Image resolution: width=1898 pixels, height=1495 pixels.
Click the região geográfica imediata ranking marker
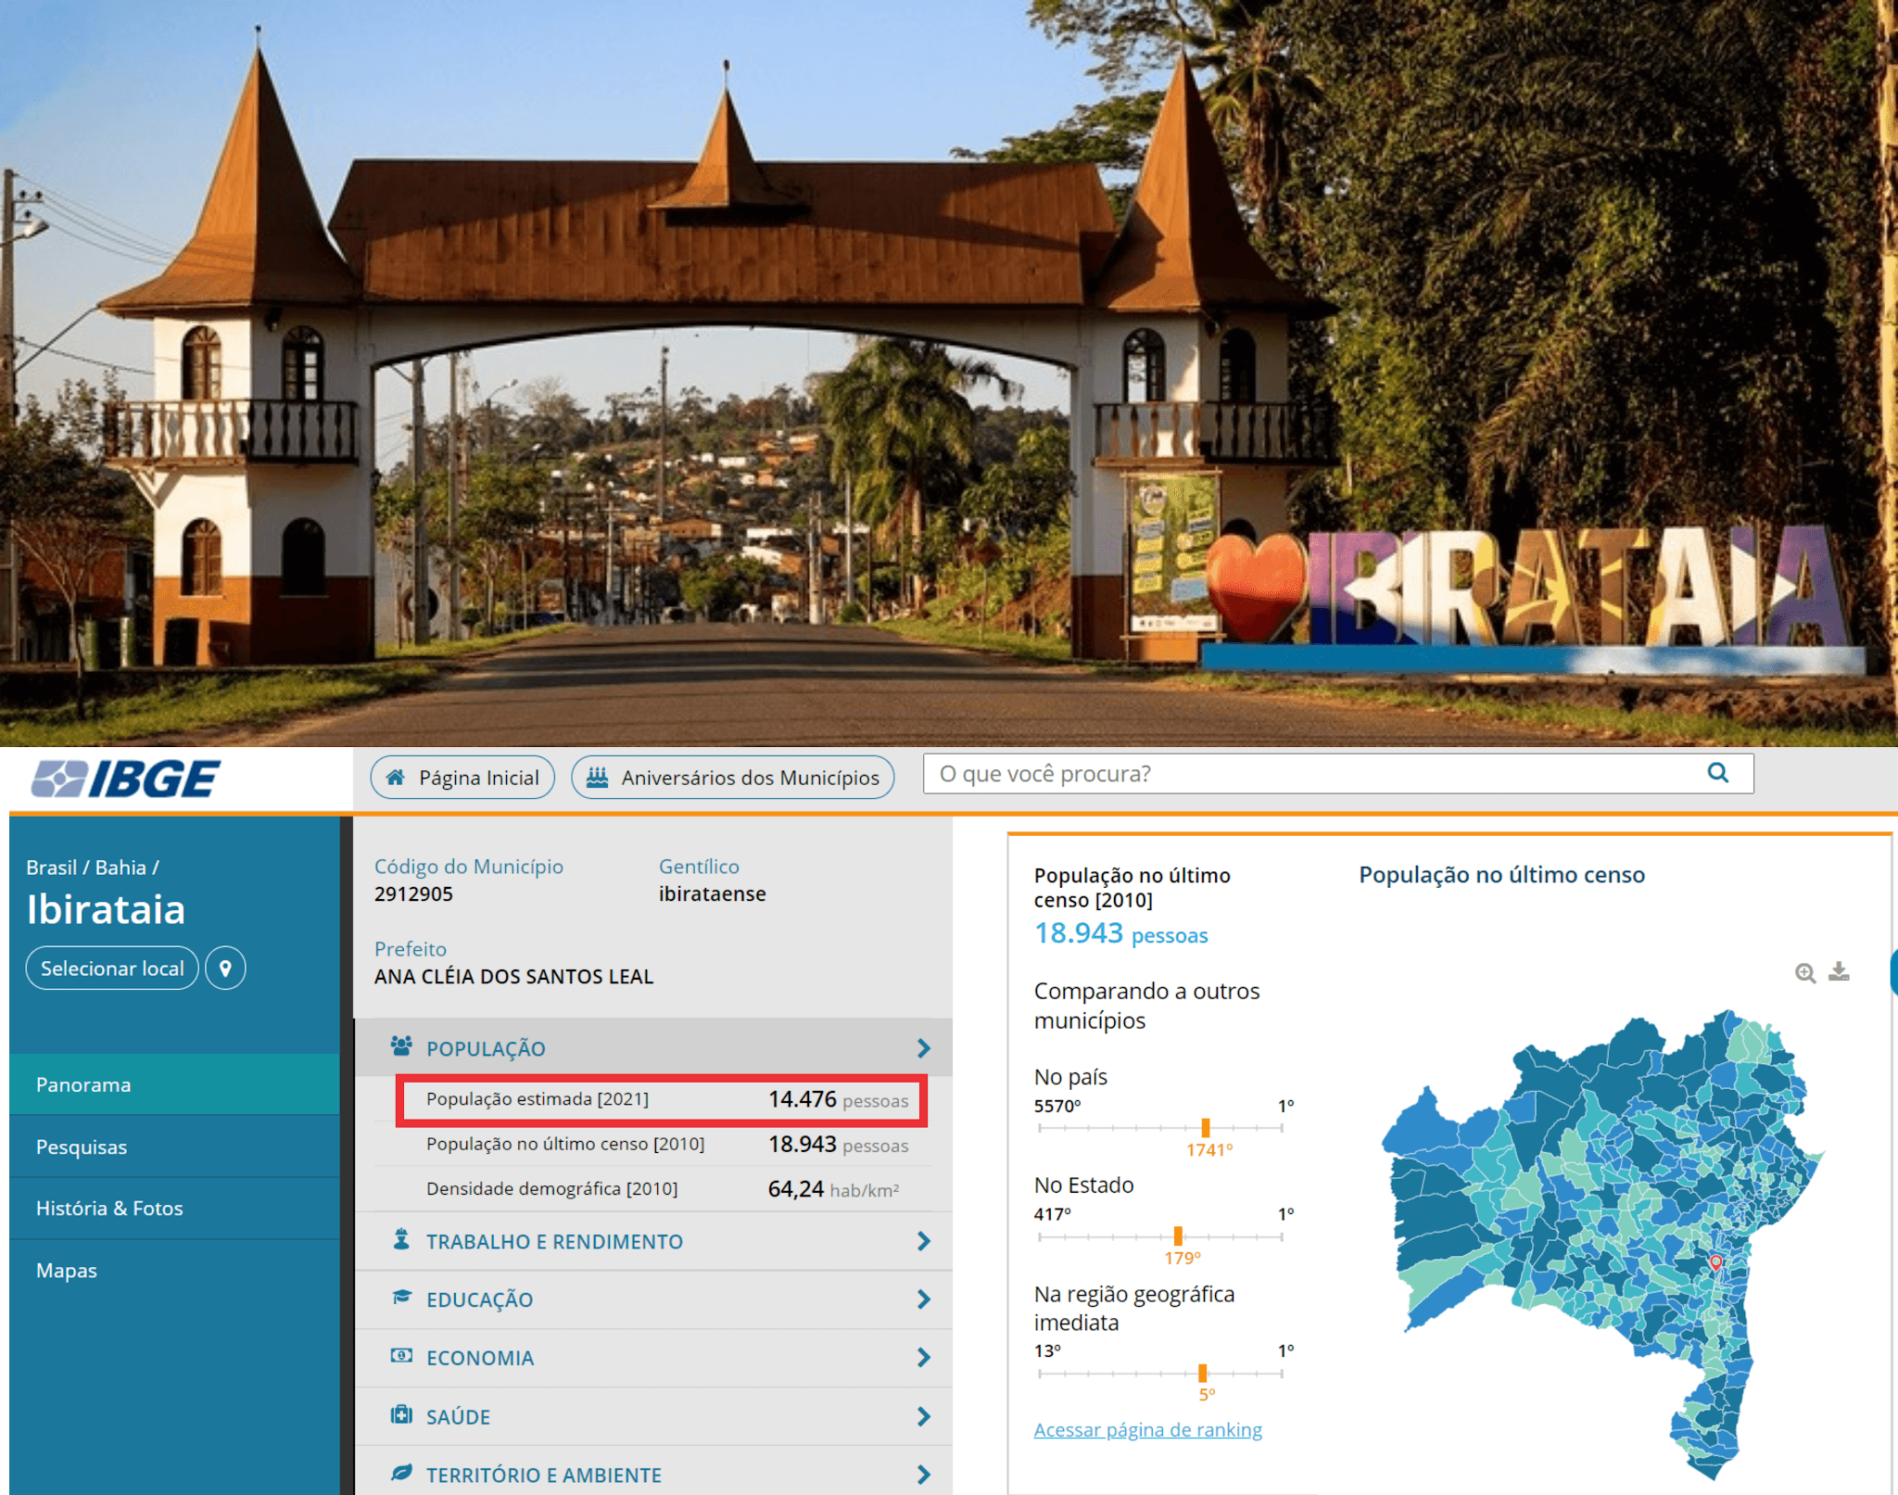coord(1202,1373)
